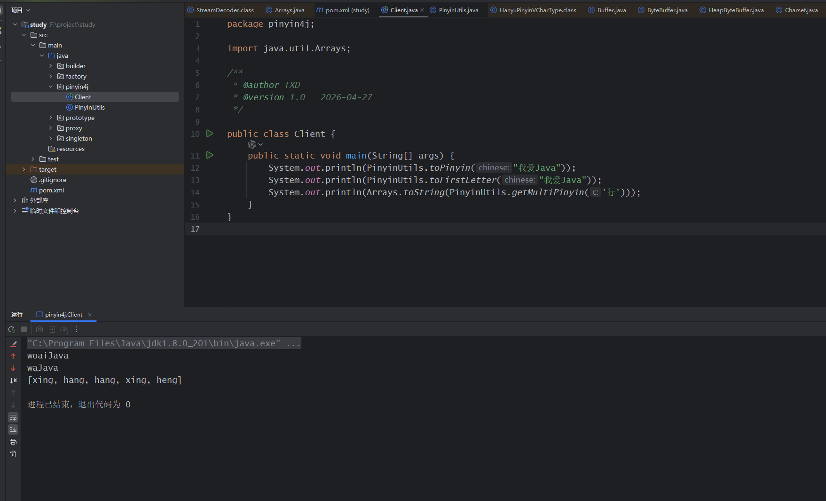Screen dimensions: 826x501
Task: Click the java.exe command line in console
Action: coord(164,343)
